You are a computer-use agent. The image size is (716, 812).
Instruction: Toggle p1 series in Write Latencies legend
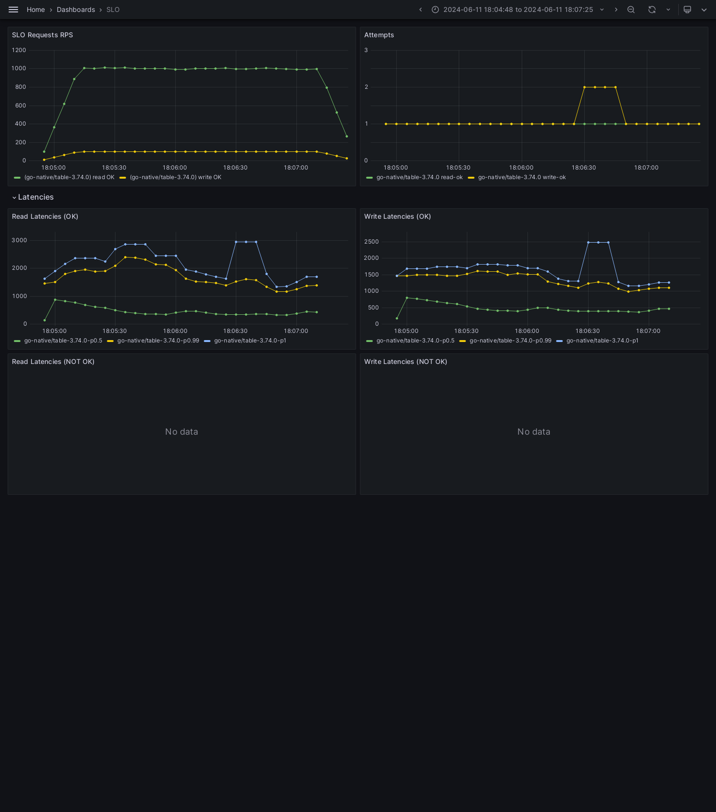[x=602, y=341]
